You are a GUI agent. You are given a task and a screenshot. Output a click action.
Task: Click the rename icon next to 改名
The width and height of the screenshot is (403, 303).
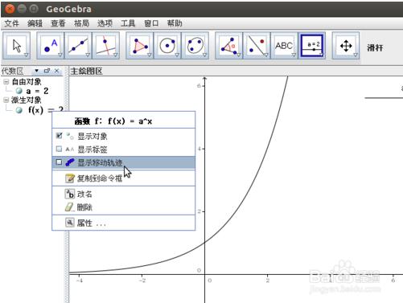pyautogui.click(x=70, y=194)
